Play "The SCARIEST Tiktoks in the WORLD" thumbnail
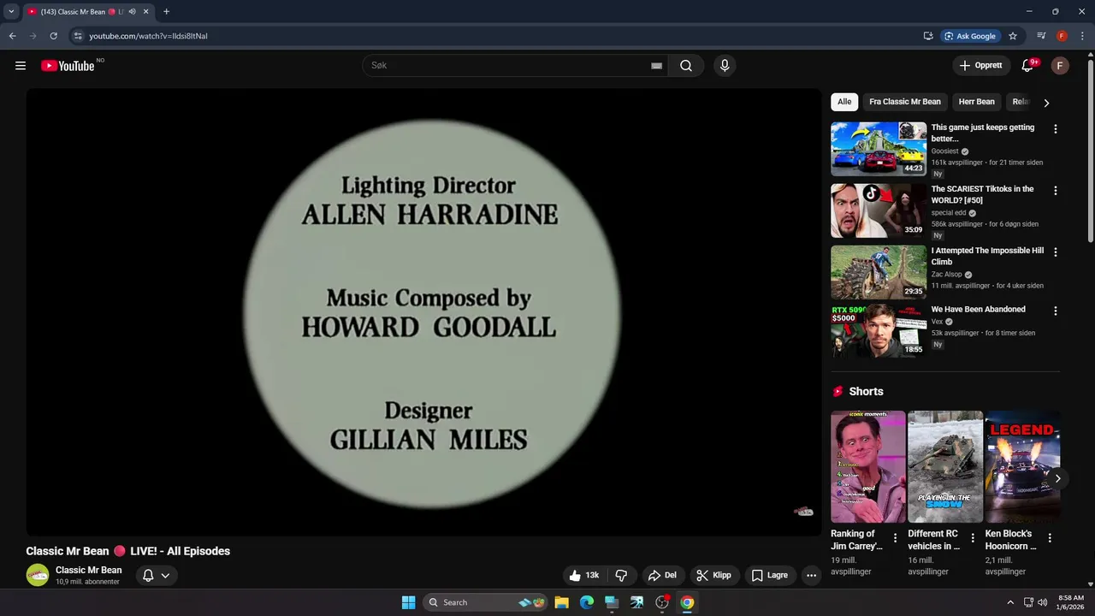This screenshot has width=1095, height=616. click(879, 210)
